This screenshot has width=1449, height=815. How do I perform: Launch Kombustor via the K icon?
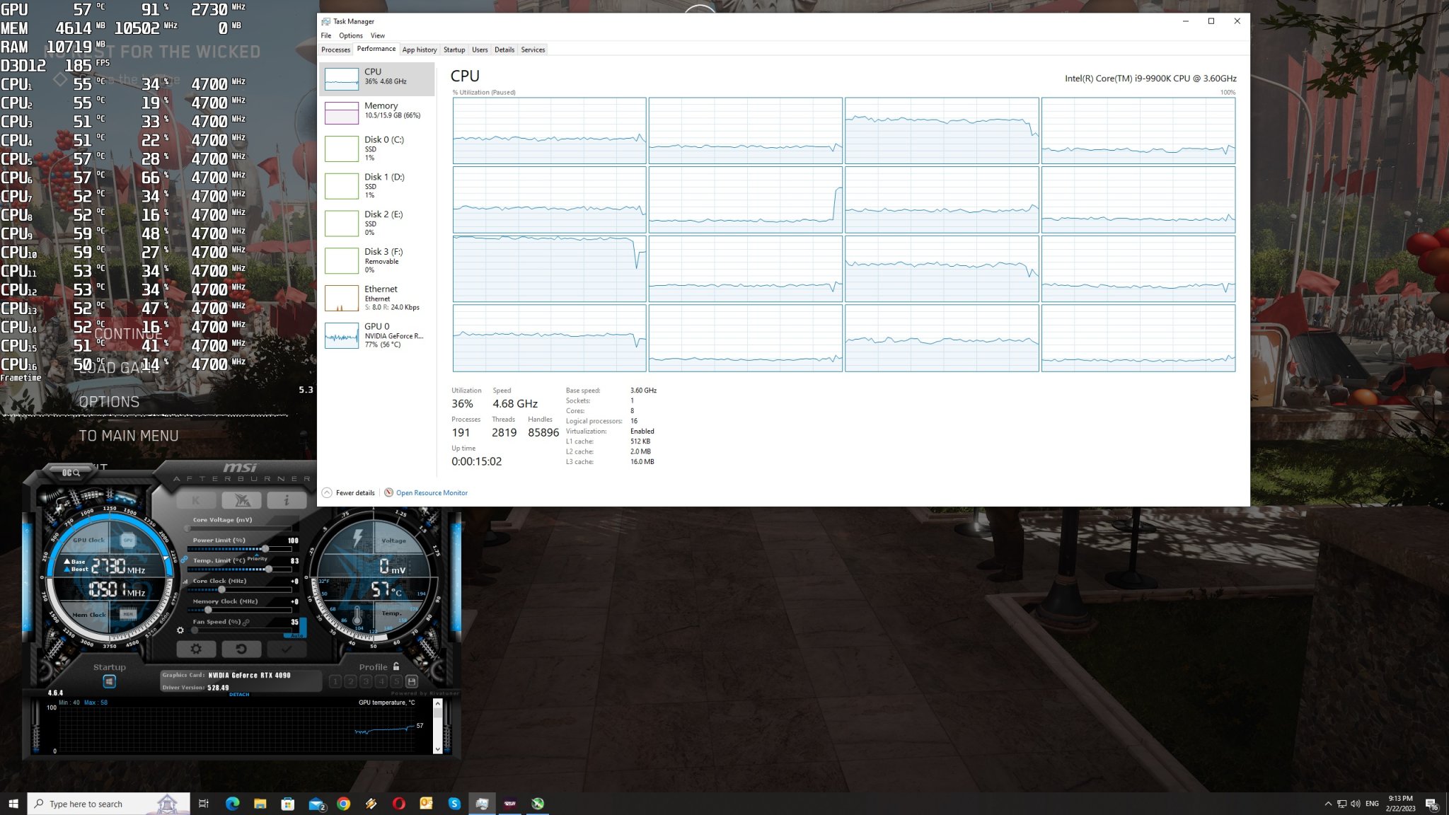pos(196,499)
